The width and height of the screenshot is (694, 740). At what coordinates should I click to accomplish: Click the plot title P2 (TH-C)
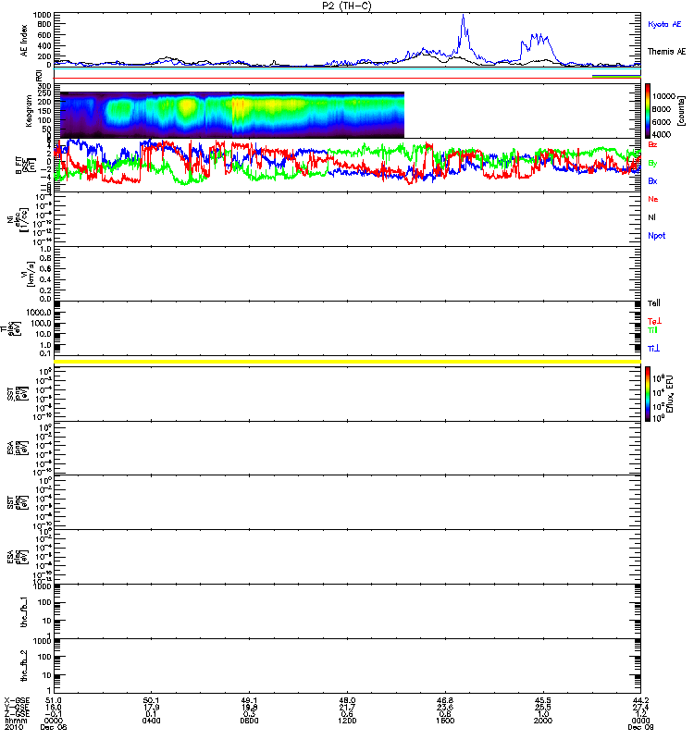coord(347,6)
